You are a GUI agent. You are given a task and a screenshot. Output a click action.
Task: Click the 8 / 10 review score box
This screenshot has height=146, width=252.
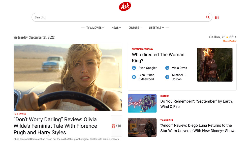pos(116,126)
